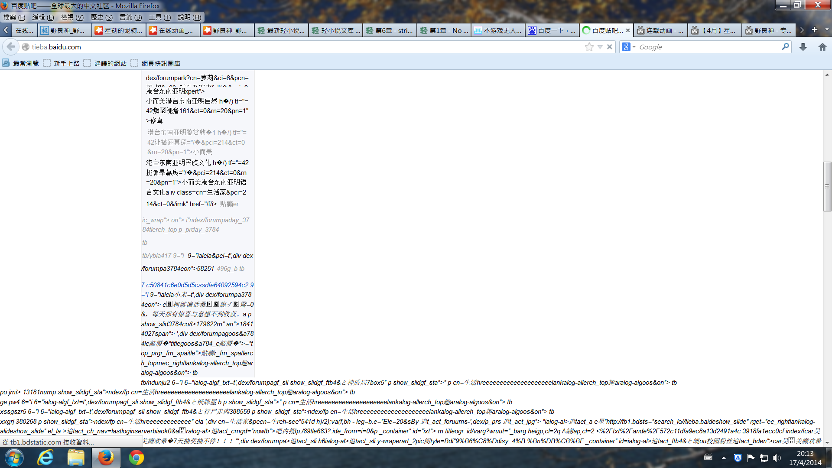
Task: Click the Google search input field
Action: click(x=708, y=47)
